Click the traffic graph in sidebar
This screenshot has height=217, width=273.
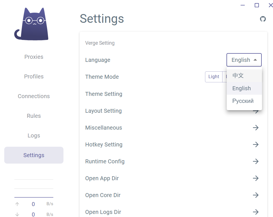point(34,188)
